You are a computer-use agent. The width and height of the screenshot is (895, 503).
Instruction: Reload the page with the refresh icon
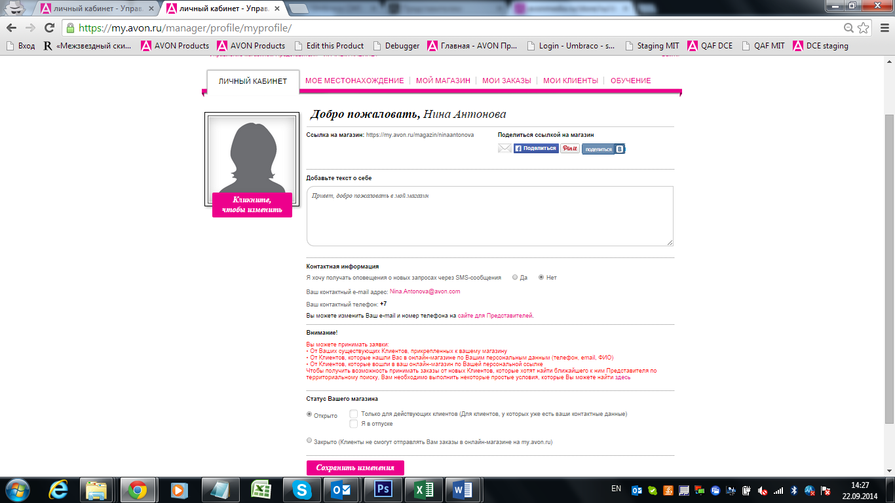49,28
